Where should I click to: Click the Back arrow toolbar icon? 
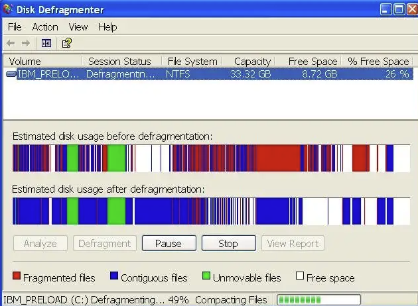[x=11, y=43]
